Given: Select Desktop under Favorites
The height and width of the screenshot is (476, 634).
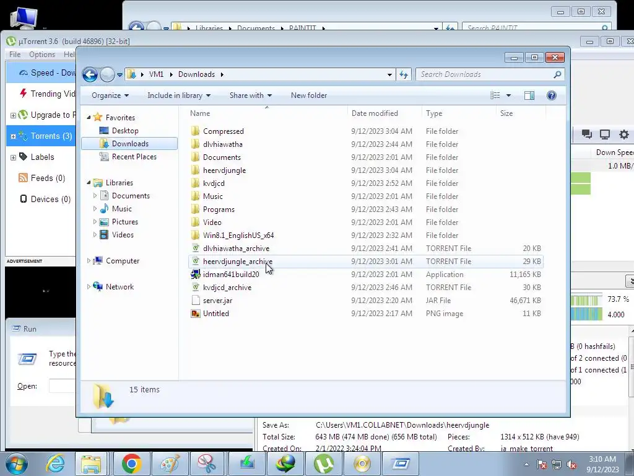Looking at the screenshot, I should coord(125,131).
